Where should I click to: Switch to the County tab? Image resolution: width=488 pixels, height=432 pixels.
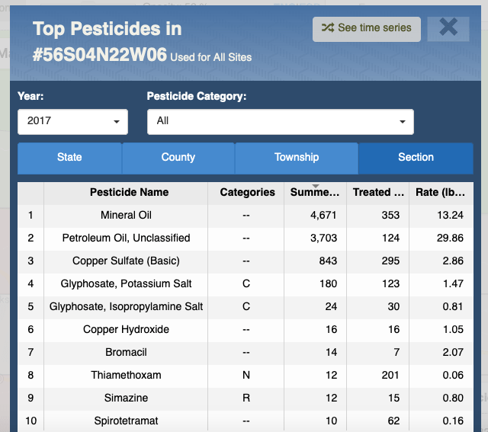pos(178,158)
